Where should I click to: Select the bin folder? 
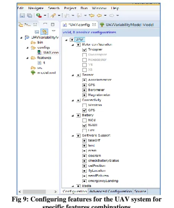37,43
